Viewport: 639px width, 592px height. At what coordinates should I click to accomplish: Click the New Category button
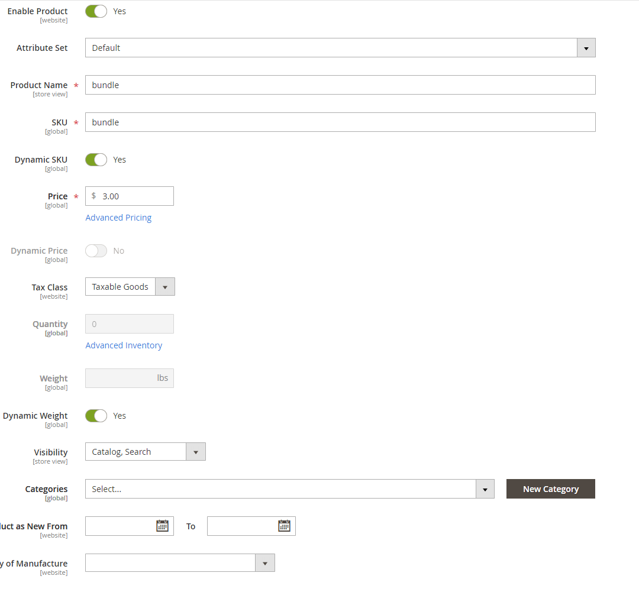(551, 489)
